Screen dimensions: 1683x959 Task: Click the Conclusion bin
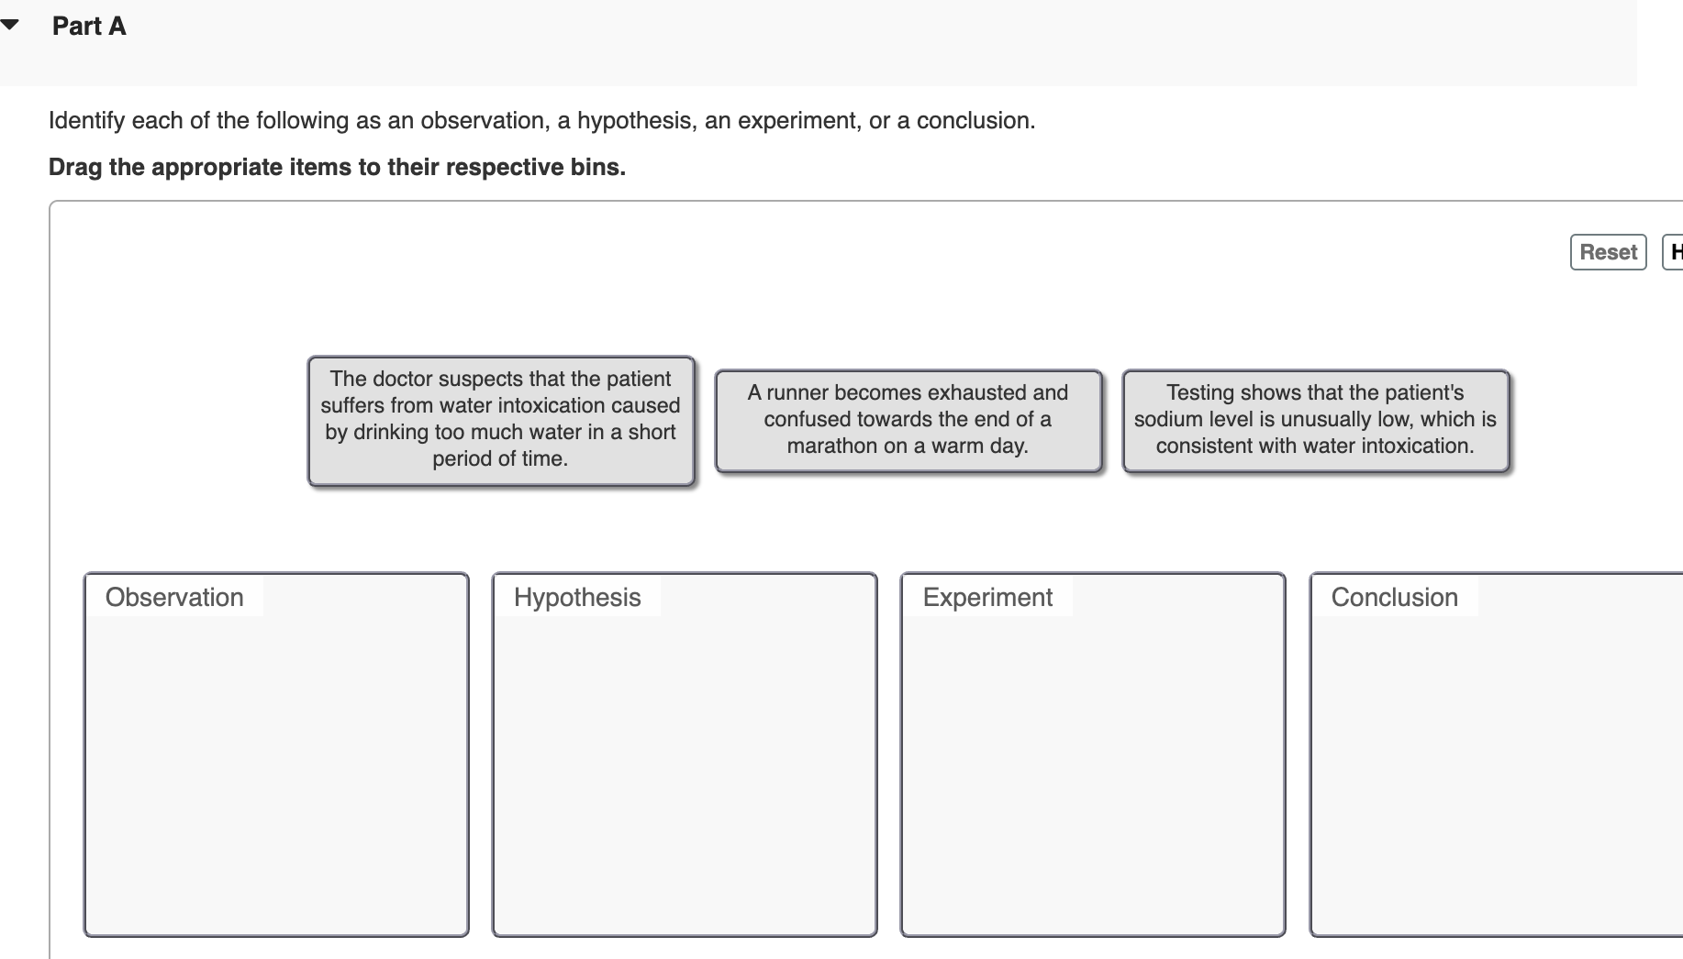pos(1496,761)
